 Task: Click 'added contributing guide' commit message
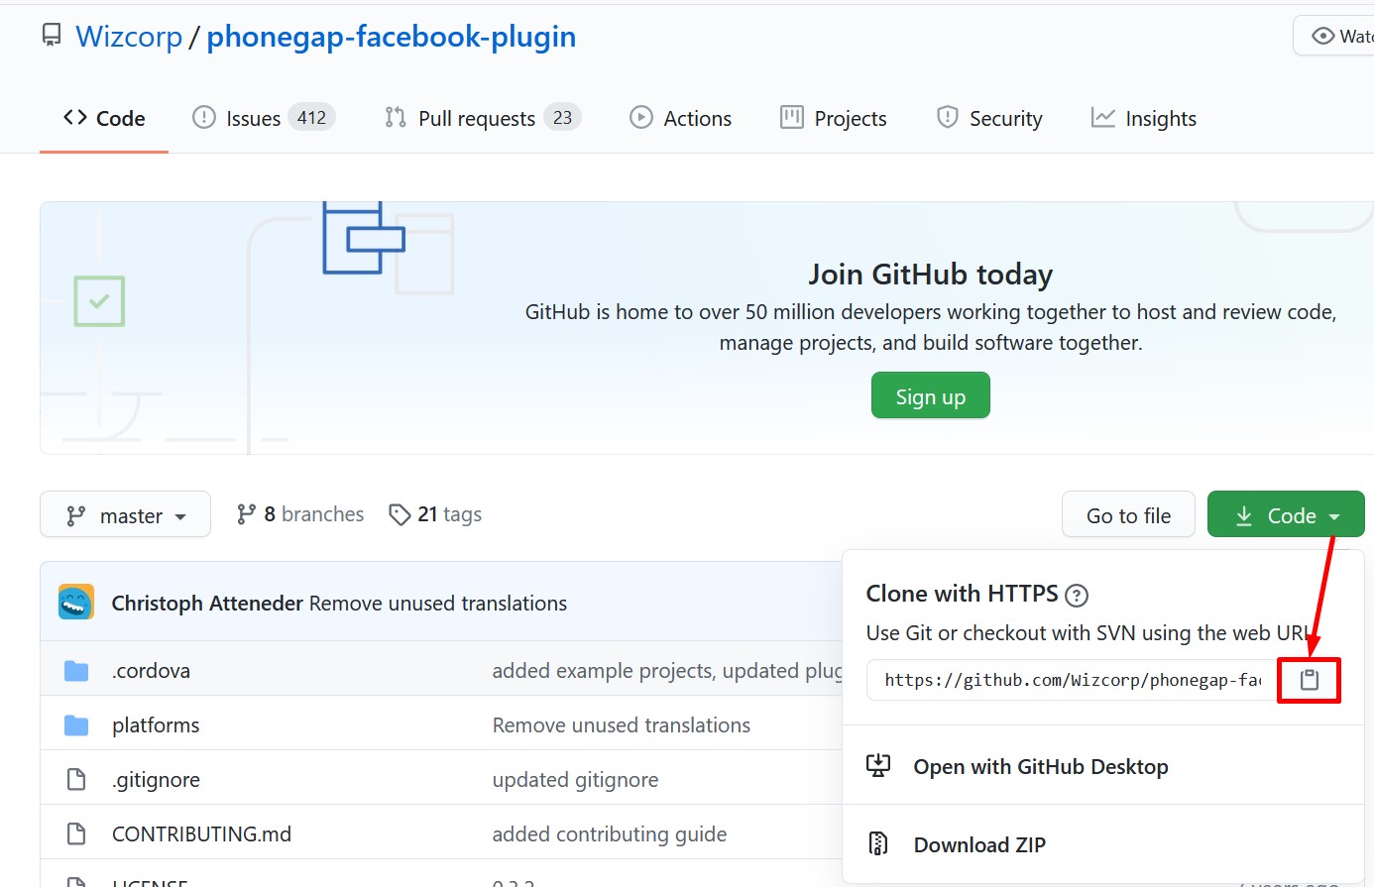(610, 834)
